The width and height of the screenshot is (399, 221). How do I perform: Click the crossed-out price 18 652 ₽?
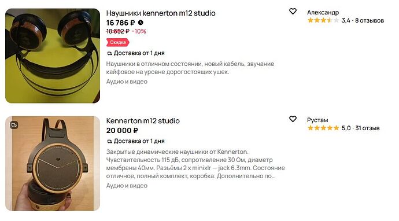pyautogui.click(x=118, y=31)
